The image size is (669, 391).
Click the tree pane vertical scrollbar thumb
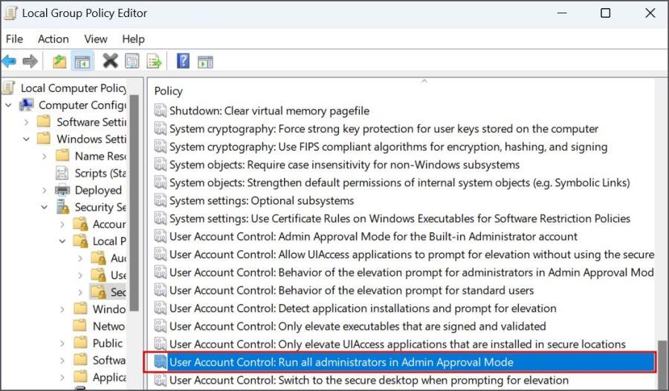pyautogui.click(x=134, y=203)
